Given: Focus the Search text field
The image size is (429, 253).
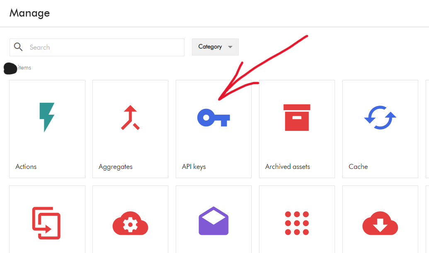Looking at the screenshot, I should (104, 47).
